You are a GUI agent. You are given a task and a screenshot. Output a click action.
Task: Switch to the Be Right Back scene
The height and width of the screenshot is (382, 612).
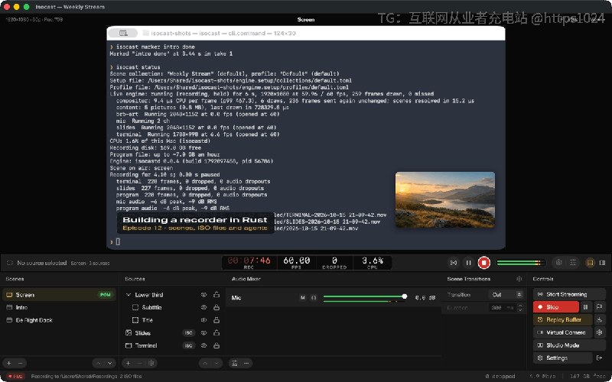(x=59, y=320)
